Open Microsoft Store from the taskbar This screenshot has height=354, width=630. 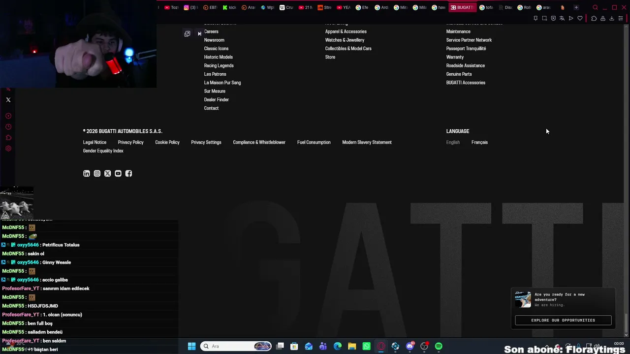[x=294, y=346]
